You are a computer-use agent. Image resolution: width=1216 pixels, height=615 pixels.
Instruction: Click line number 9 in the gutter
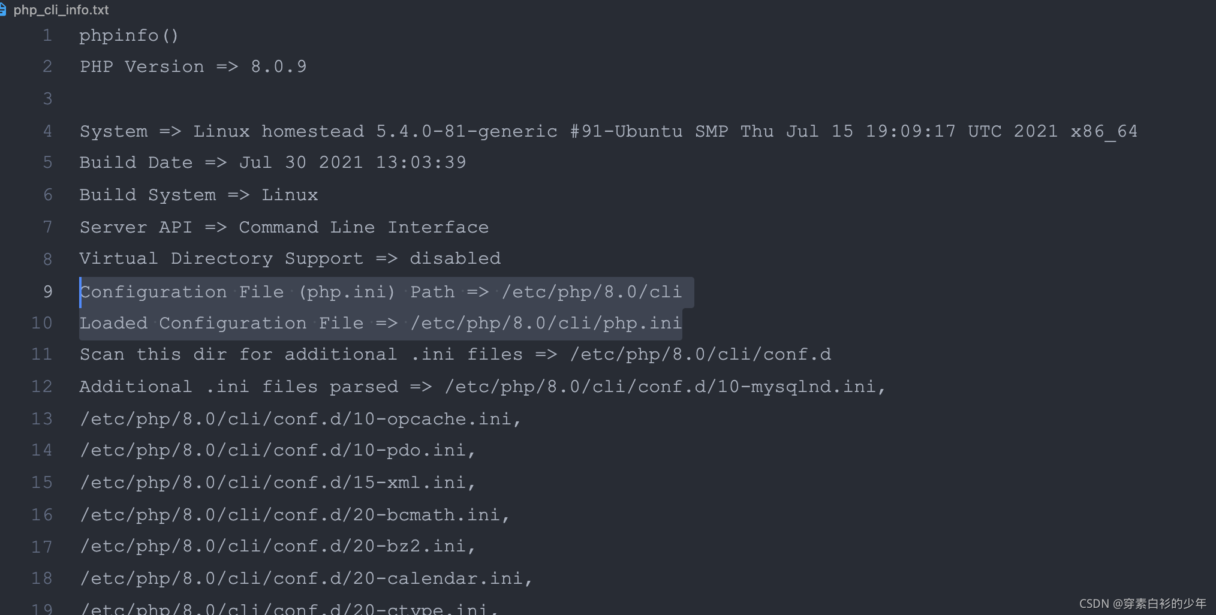coord(47,292)
